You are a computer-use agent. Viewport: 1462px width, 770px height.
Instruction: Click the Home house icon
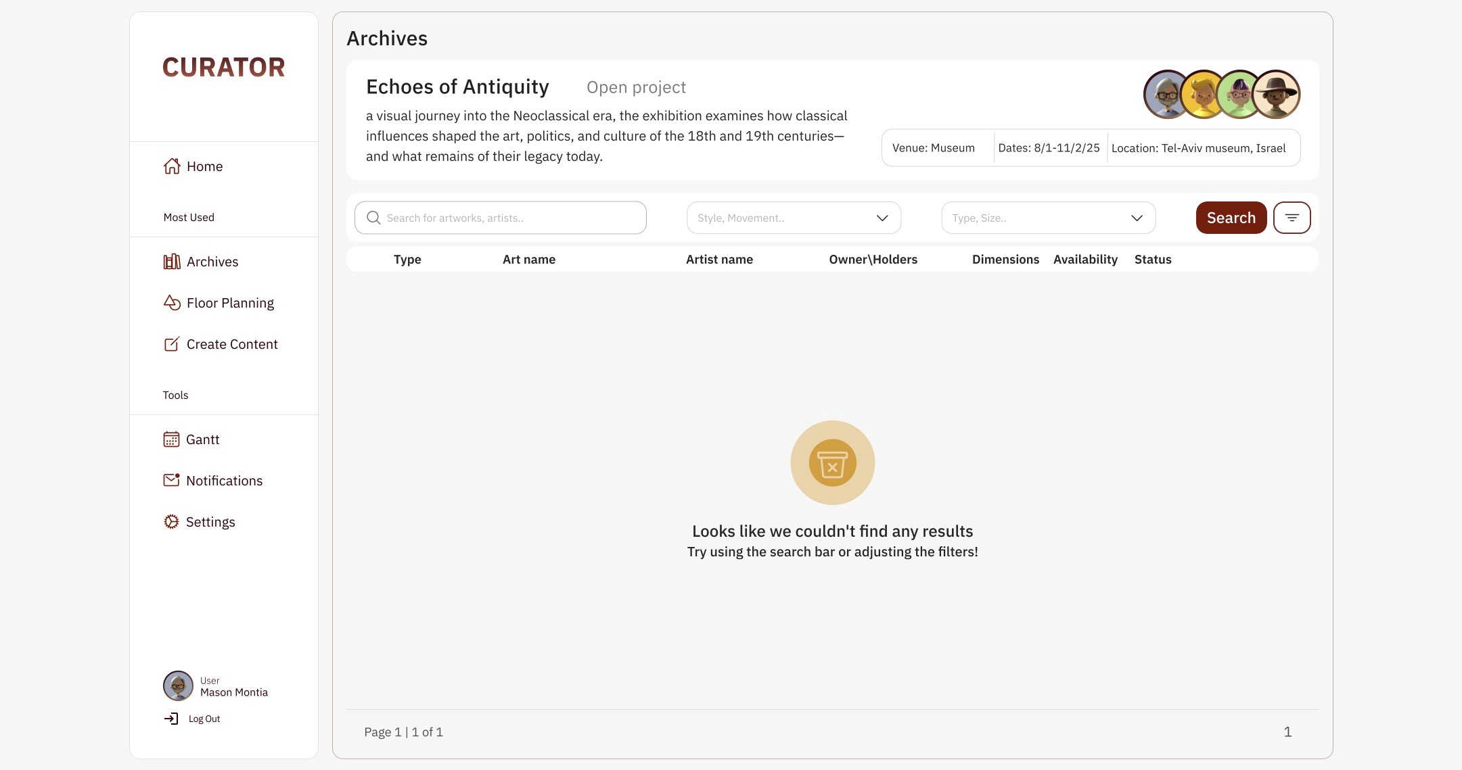[172, 166]
